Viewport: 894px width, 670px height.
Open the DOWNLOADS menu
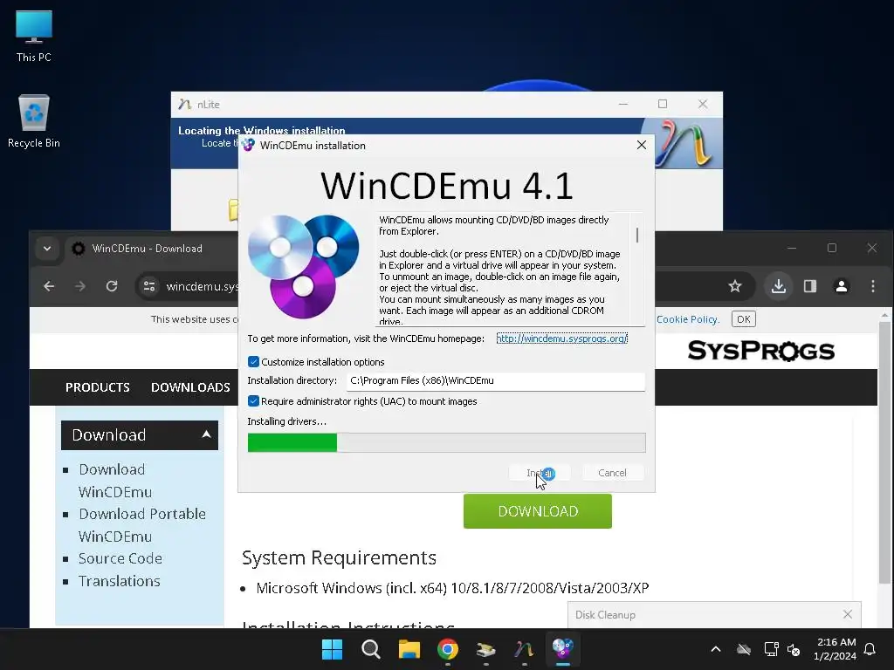click(190, 387)
